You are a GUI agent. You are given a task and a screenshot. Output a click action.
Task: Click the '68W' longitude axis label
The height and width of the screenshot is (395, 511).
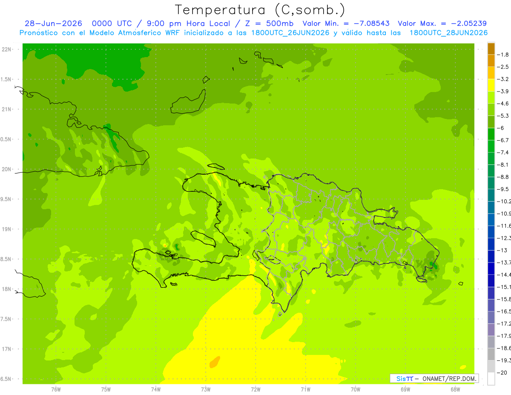coord(455,389)
